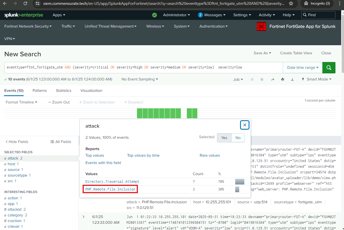Set attack field Selected to No

pos(238,138)
